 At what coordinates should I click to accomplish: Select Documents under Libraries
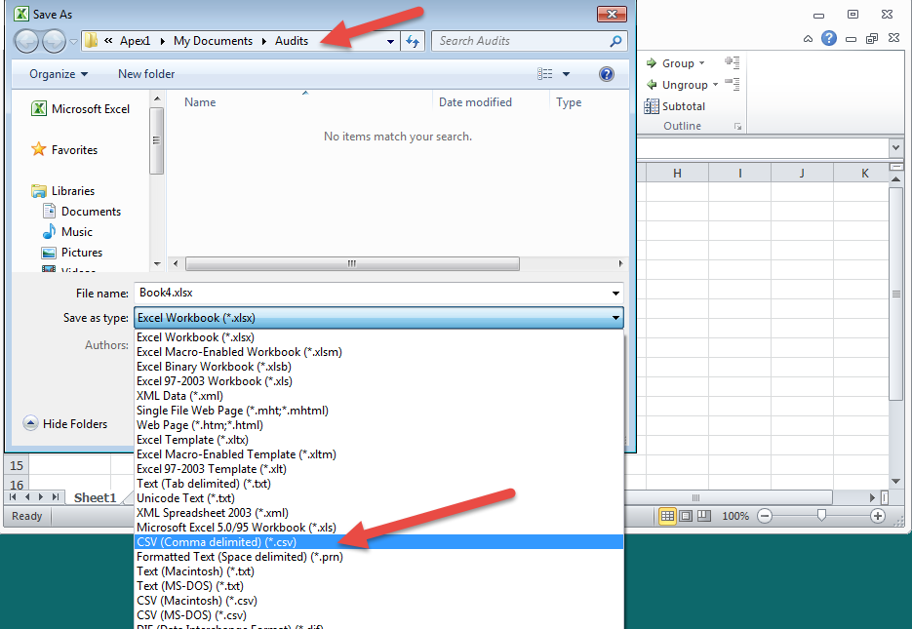(x=91, y=212)
